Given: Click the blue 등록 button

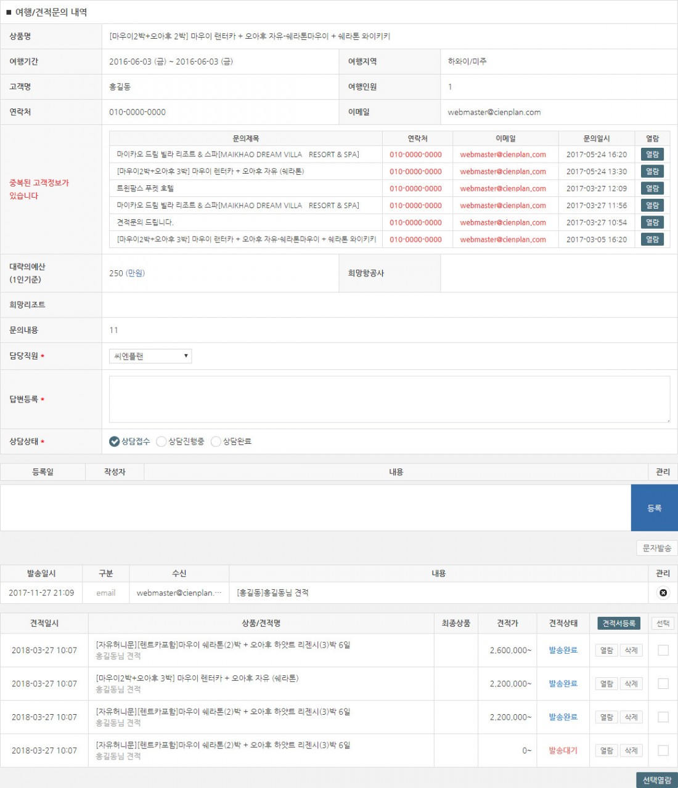Looking at the screenshot, I should pos(654,508).
